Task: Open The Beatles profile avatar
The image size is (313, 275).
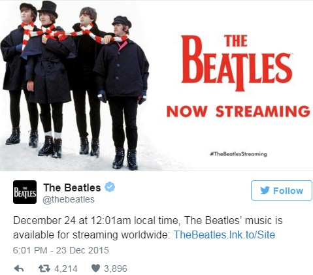Action: 25,192
